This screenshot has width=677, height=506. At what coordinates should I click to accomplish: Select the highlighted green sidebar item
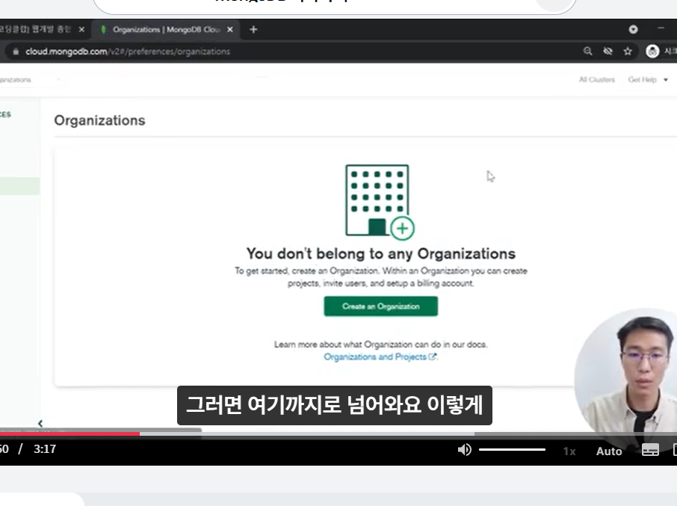(x=20, y=186)
